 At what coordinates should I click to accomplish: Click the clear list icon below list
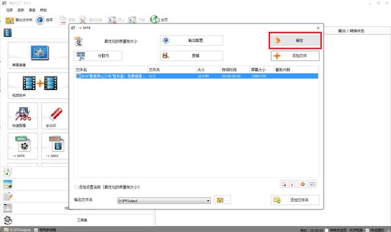(293, 184)
